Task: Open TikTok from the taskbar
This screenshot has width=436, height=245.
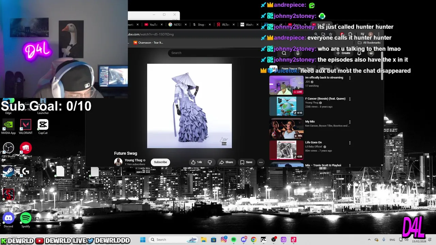Action: coord(293,240)
